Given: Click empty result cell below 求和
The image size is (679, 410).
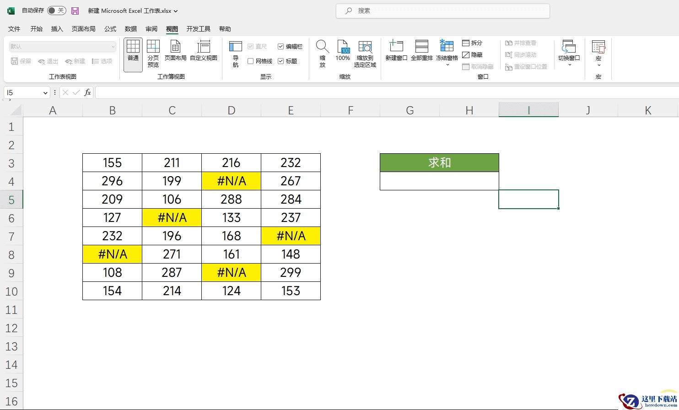Looking at the screenshot, I should (x=439, y=181).
